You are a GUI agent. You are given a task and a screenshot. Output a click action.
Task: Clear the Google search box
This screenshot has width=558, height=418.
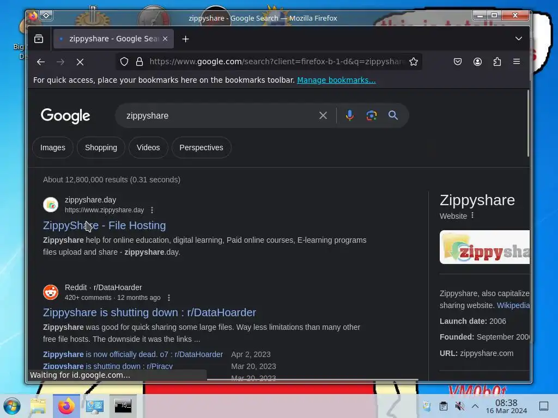click(323, 115)
